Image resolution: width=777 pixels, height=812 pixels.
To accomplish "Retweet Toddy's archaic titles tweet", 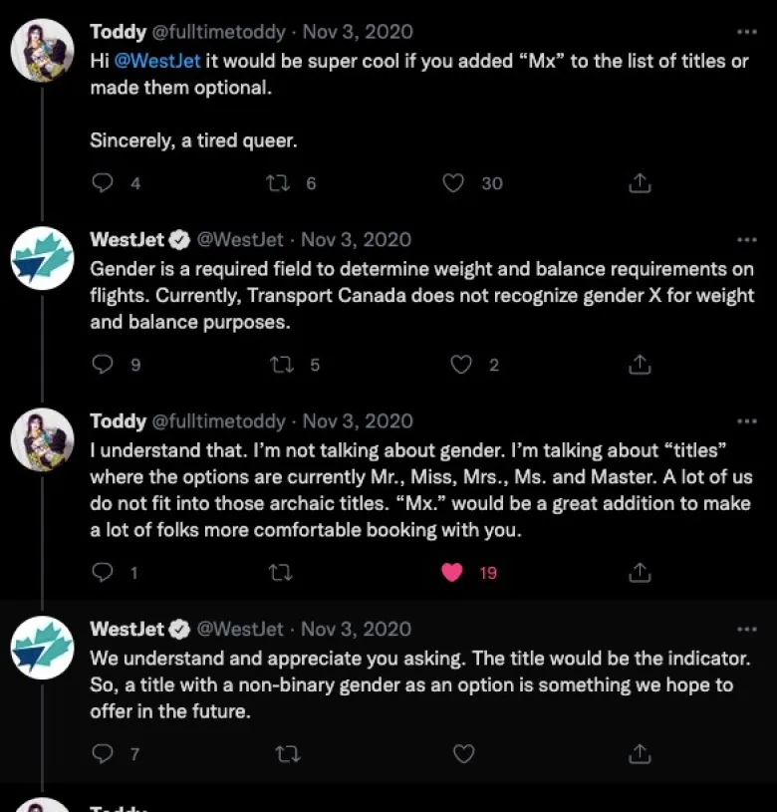I will pyautogui.click(x=283, y=573).
